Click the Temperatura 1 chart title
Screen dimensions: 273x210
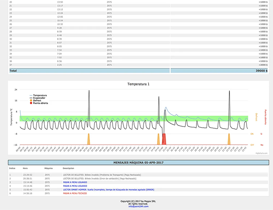[x=139, y=84]
